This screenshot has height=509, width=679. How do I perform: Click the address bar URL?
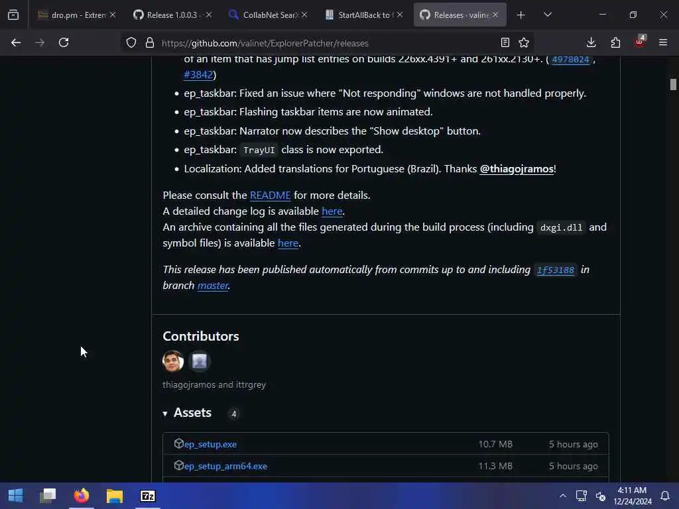click(265, 43)
